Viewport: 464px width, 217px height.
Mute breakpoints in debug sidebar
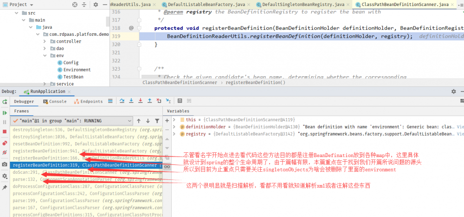[x=5, y=153]
